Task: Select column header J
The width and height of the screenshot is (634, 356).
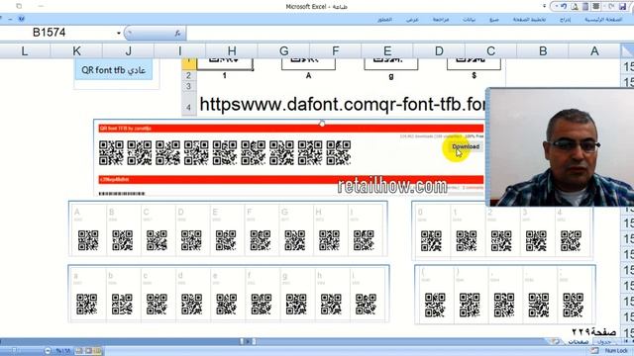Action: [x=128, y=50]
